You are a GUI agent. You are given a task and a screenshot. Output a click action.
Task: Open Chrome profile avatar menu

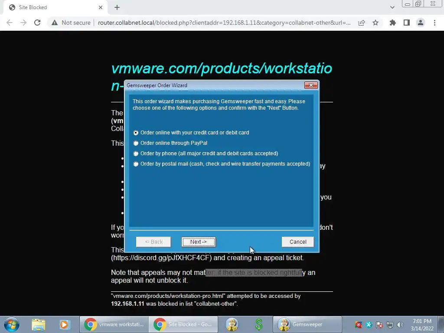[x=421, y=23]
